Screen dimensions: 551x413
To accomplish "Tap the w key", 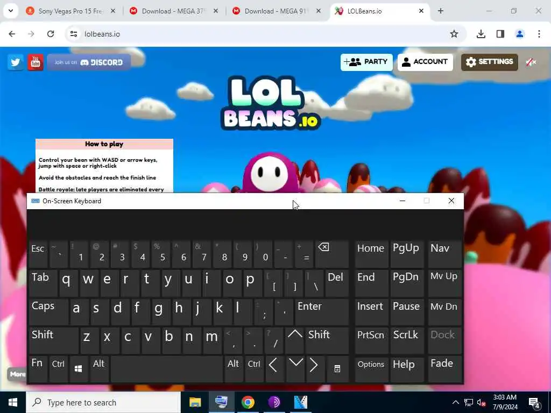I will (89, 283).
